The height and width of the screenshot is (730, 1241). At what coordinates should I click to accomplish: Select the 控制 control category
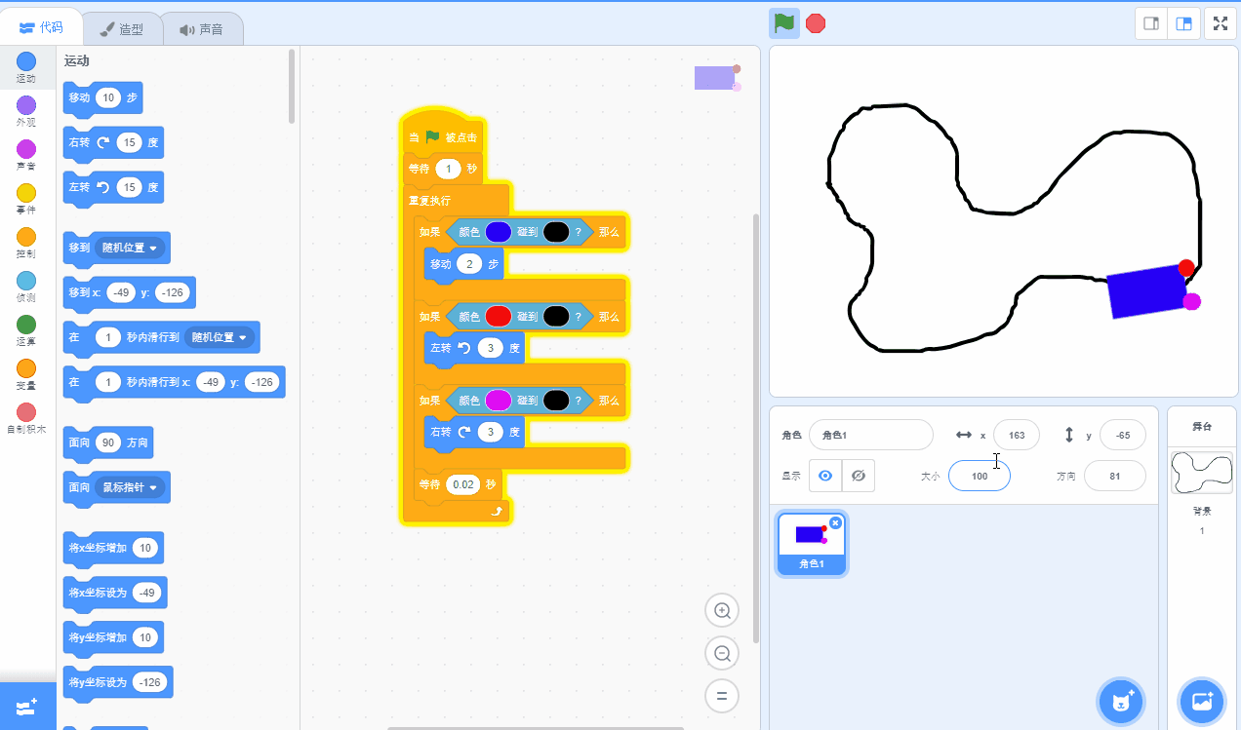point(26,243)
